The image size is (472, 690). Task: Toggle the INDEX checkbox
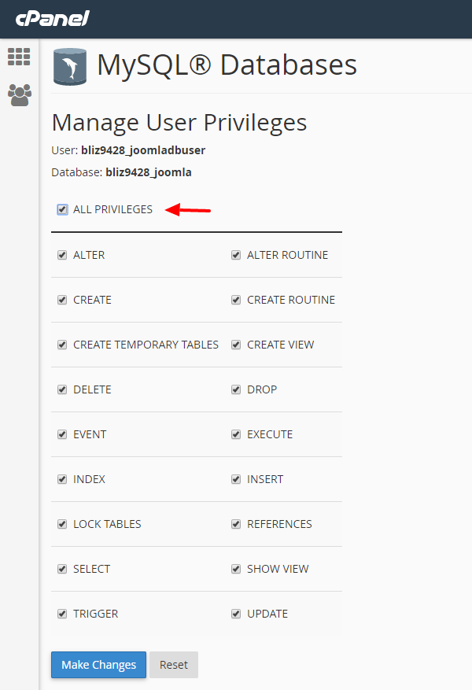tap(62, 480)
